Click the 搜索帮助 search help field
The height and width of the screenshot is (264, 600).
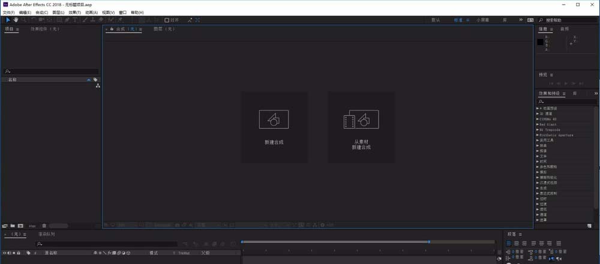(x=568, y=20)
